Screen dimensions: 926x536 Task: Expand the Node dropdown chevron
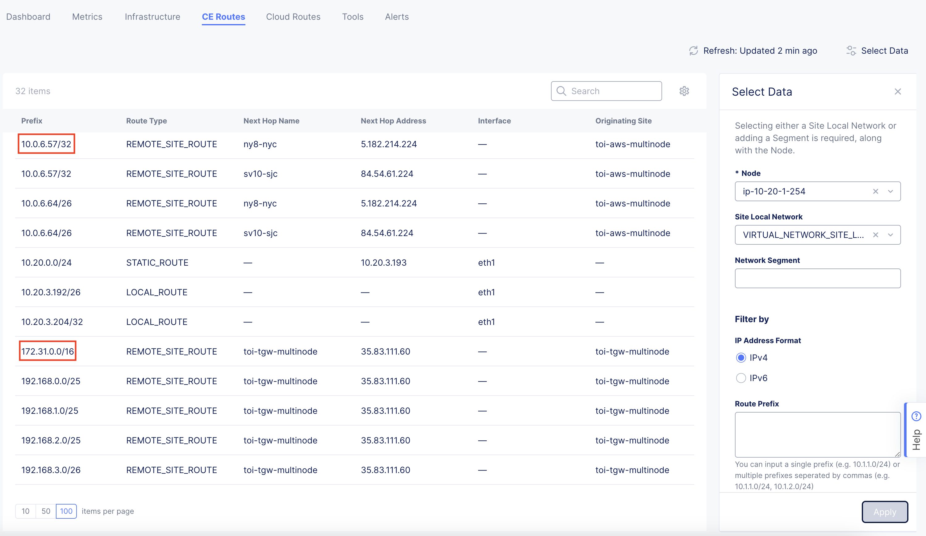click(891, 191)
